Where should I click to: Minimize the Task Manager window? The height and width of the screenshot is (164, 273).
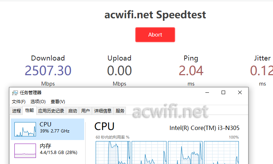pos(207,93)
